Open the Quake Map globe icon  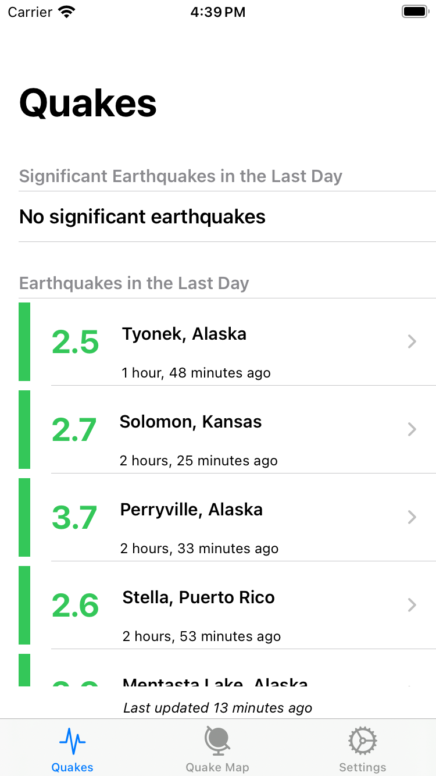[x=217, y=741]
